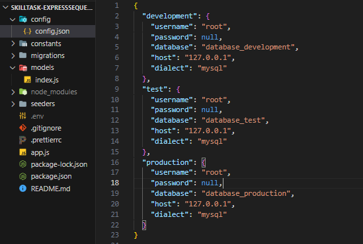Click the "root" username value on line 10

point(214,100)
